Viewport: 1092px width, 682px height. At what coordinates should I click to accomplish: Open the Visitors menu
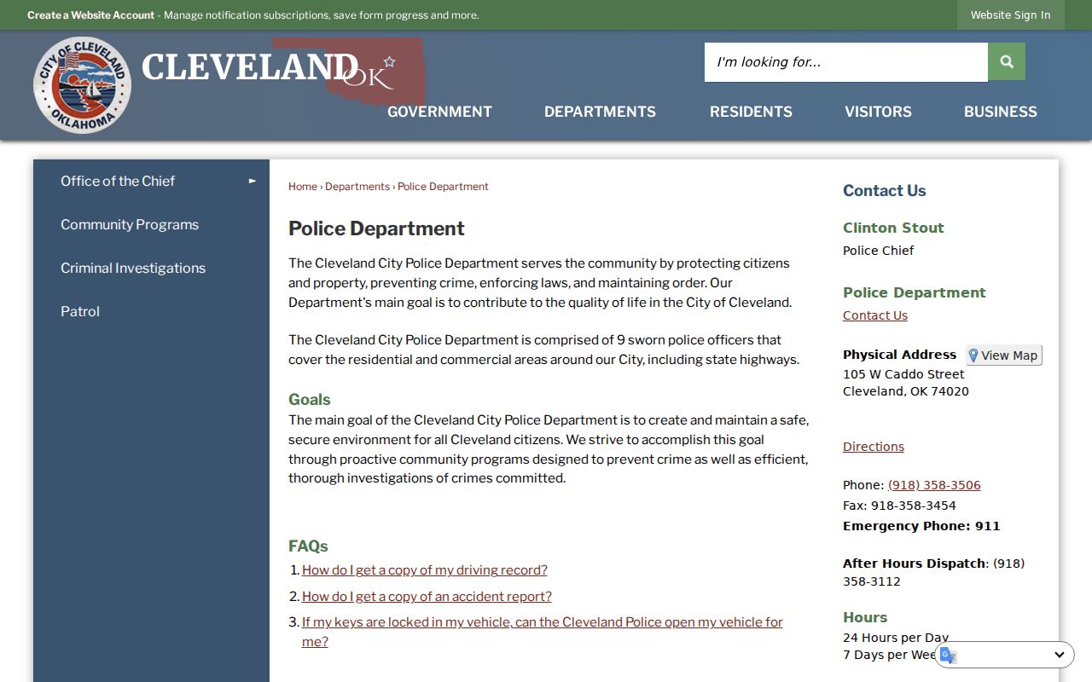pyautogui.click(x=878, y=112)
